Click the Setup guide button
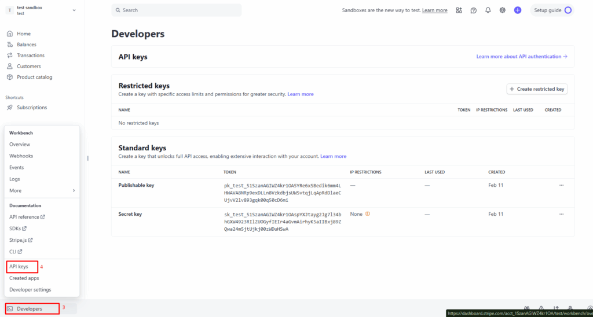Image resolution: width=593 pixels, height=317 pixels. coord(552,10)
